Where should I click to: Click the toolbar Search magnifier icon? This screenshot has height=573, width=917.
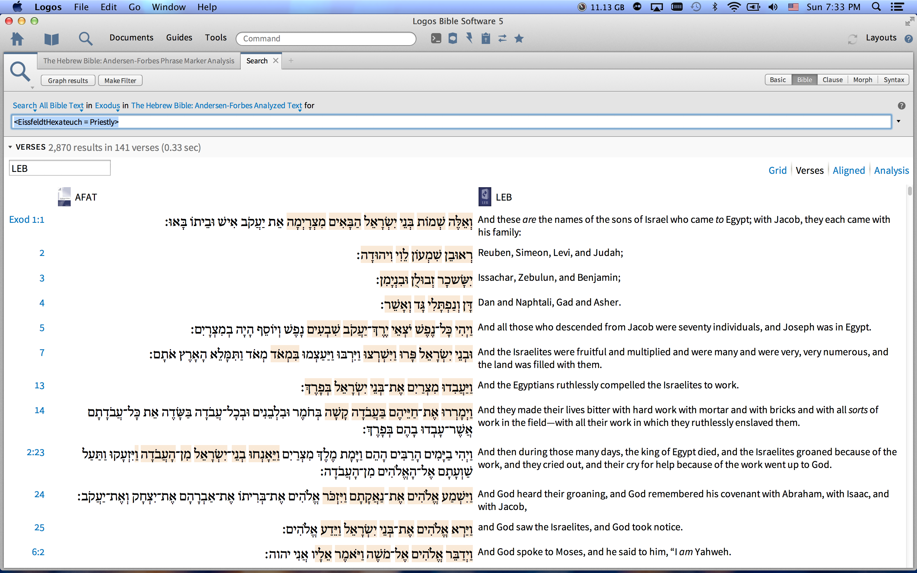coord(85,38)
